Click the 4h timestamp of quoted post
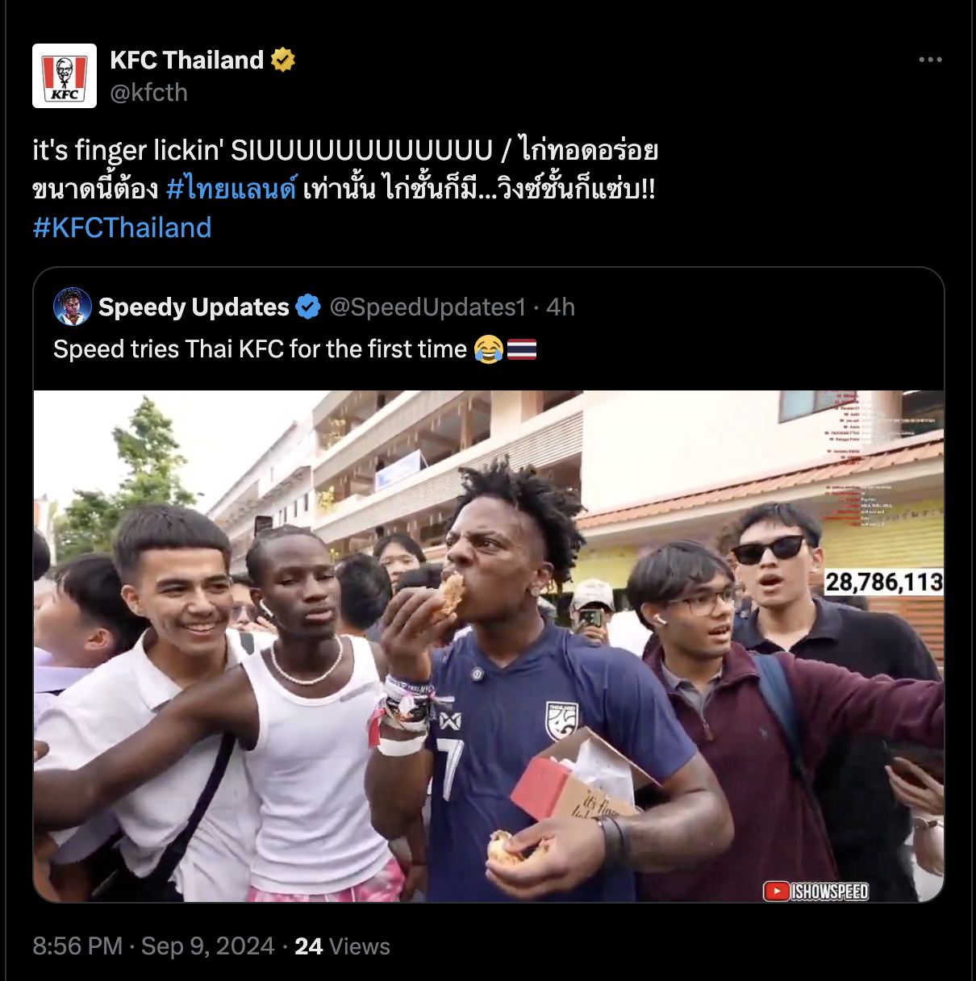Viewport: 976px width, 981px height. coord(561,307)
